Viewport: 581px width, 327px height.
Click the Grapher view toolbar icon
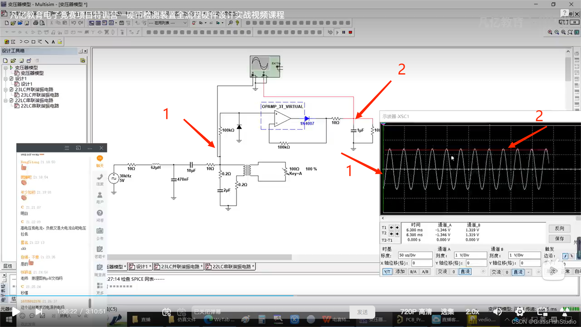tap(111, 23)
